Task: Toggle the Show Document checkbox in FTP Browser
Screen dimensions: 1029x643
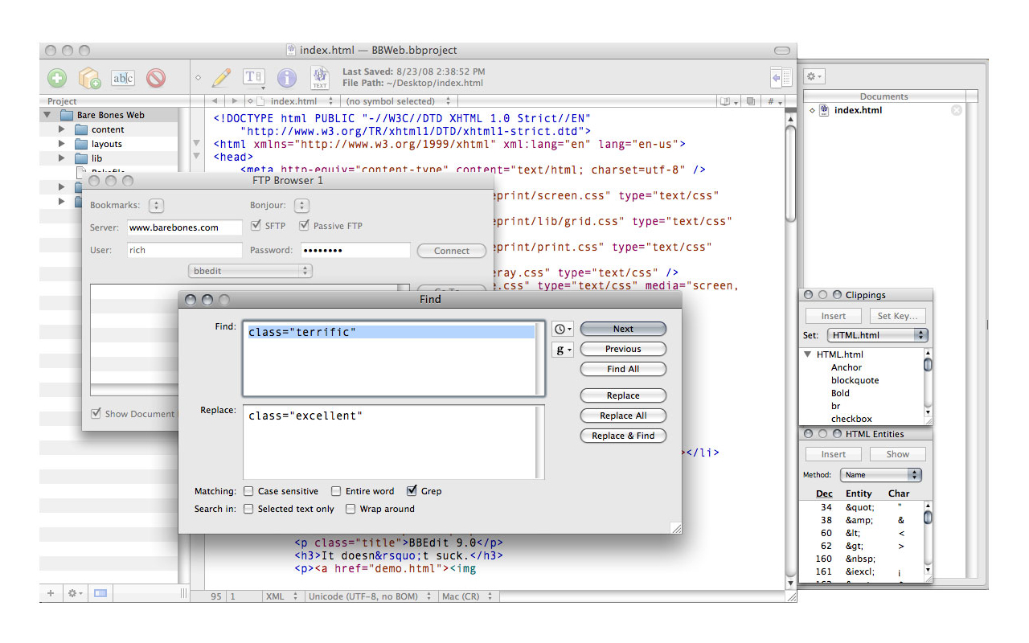Action: click(96, 414)
